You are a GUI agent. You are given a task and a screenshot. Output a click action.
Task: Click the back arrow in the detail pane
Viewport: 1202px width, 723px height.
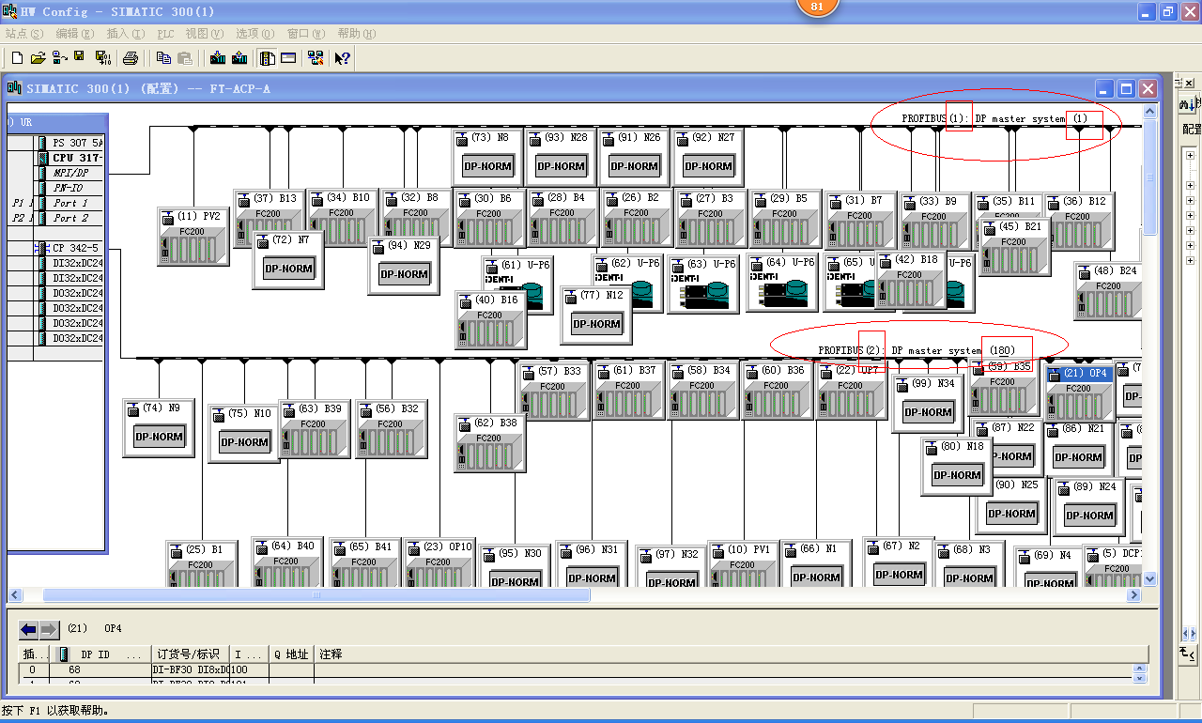(x=29, y=629)
